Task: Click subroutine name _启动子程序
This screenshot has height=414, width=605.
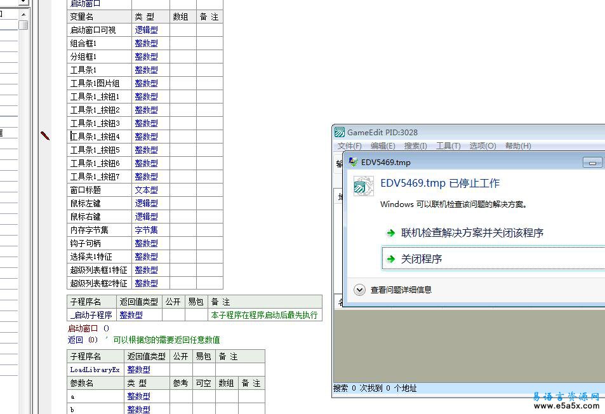Action: tap(91, 315)
